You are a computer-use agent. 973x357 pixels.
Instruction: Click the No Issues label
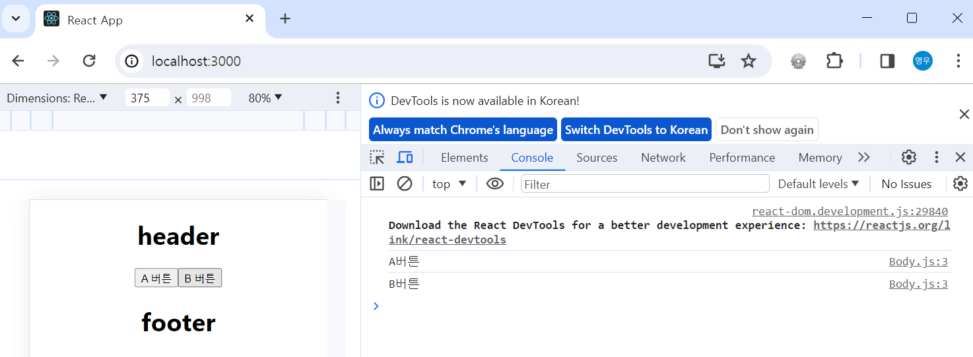(906, 184)
